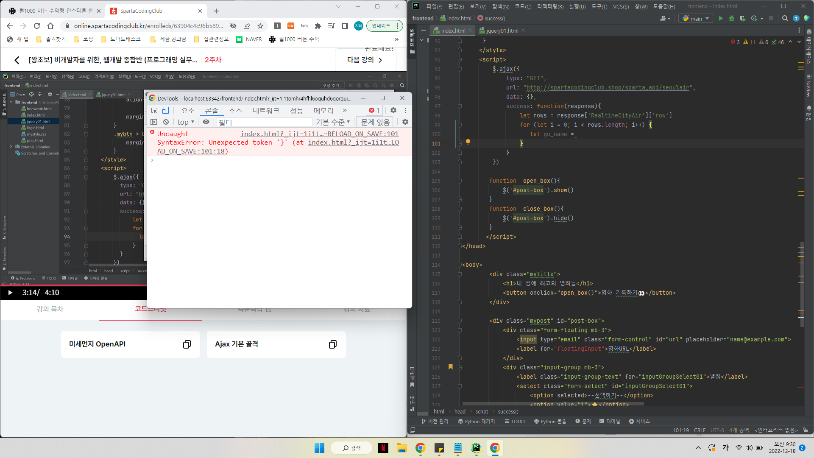Reload the Chrome page
Image resolution: width=814 pixels, height=458 pixels.
click(x=37, y=26)
